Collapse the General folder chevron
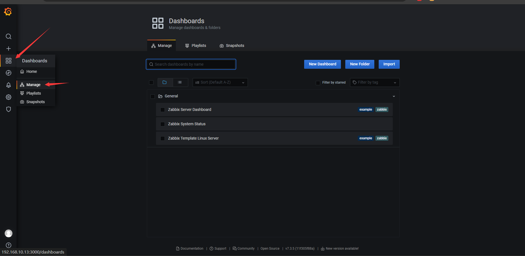This screenshot has width=525, height=256. point(394,96)
